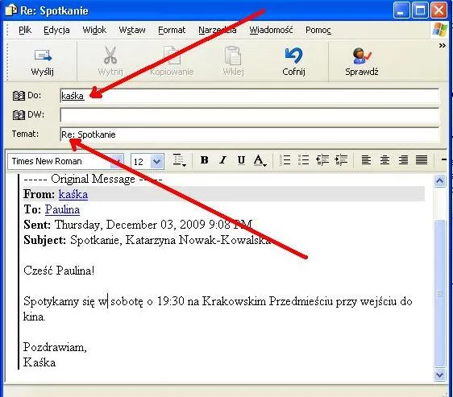Click the Paulina link after To
Screen dimensions: 453x397
62,209
